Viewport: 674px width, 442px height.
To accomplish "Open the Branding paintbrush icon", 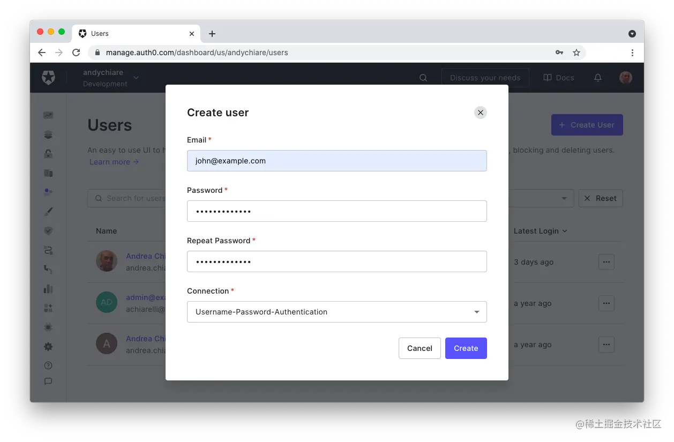I will [48, 211].
